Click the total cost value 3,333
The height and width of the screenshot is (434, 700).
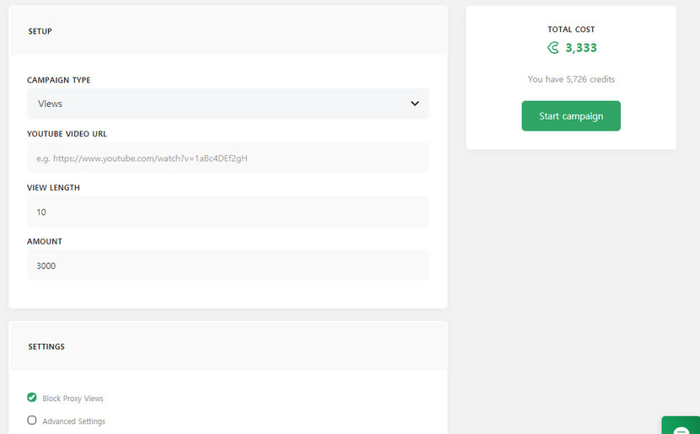tap(581, 48)
